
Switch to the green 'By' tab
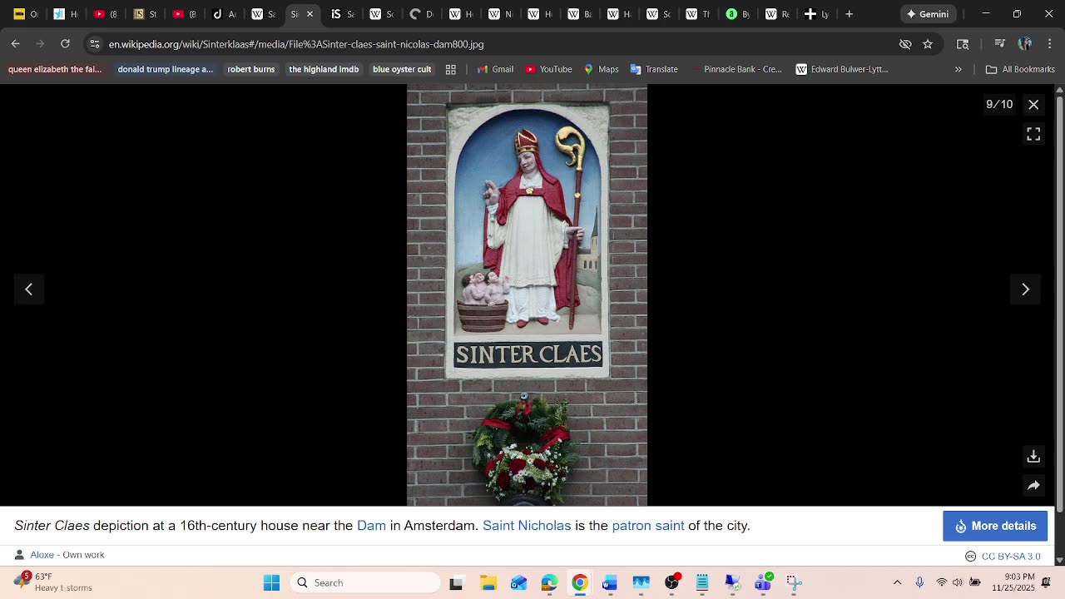click(738, 14)
